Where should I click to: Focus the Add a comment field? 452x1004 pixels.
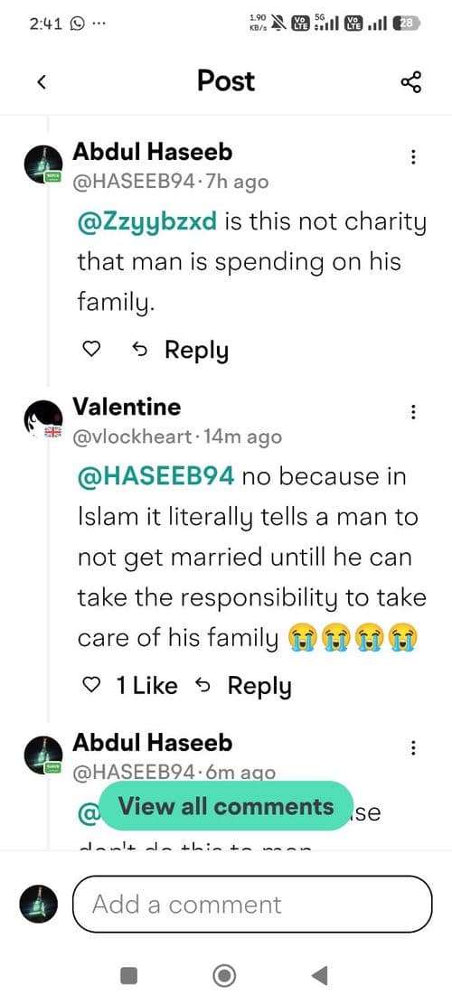(x=253, y=904)
